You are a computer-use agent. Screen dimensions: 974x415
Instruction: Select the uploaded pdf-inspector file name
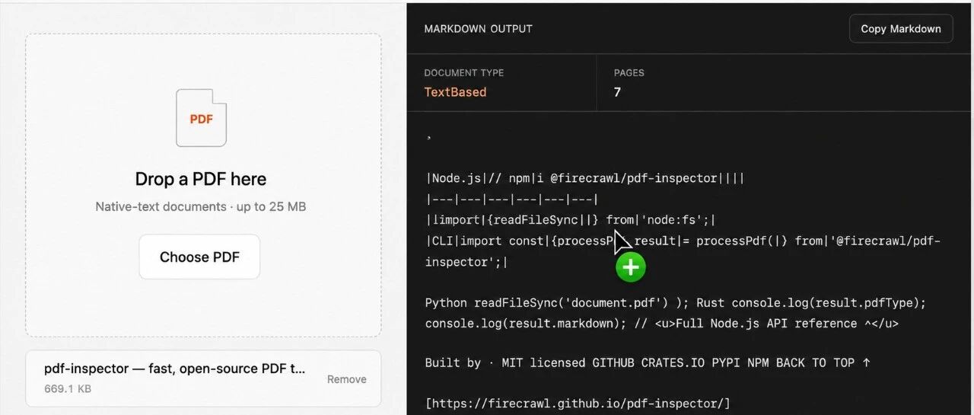175,369
